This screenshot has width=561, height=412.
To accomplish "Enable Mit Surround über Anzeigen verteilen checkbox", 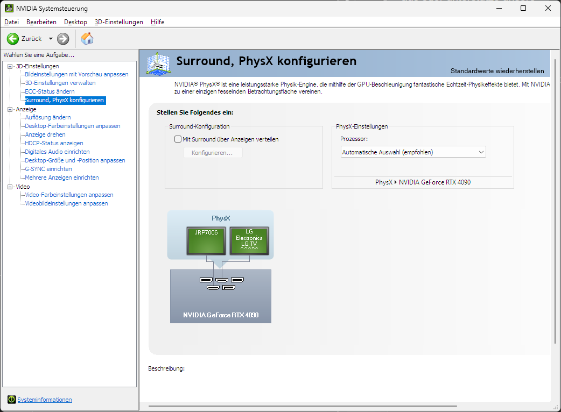I will (x=178, y=139).
